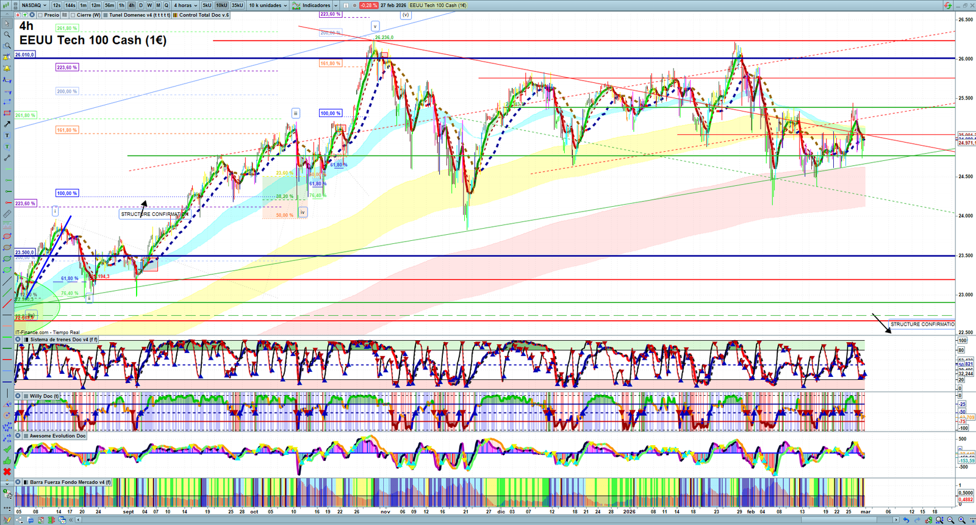This screenshot has width=976, height=525.
Task: Click the Awesome Evolution Doc label
Action: [58, 436]
